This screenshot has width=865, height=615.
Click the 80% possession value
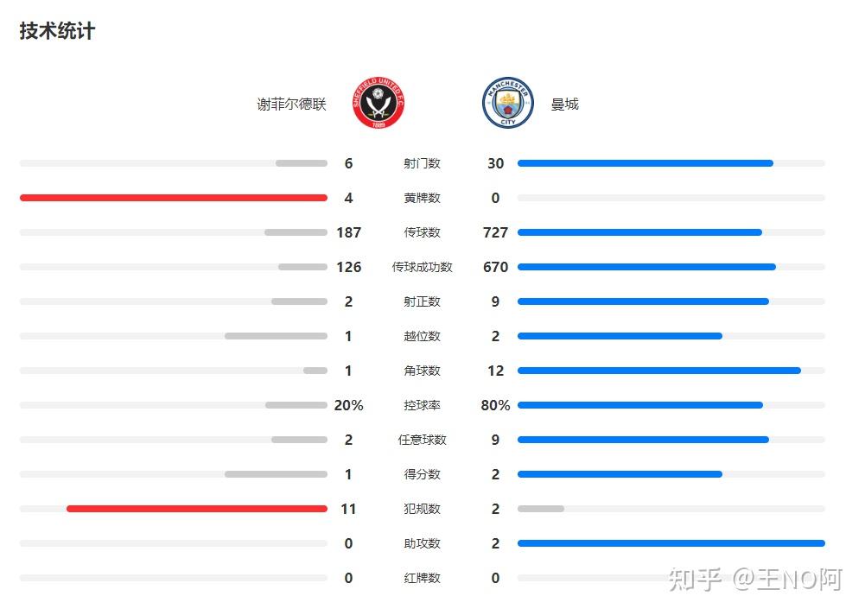point(495,405)
